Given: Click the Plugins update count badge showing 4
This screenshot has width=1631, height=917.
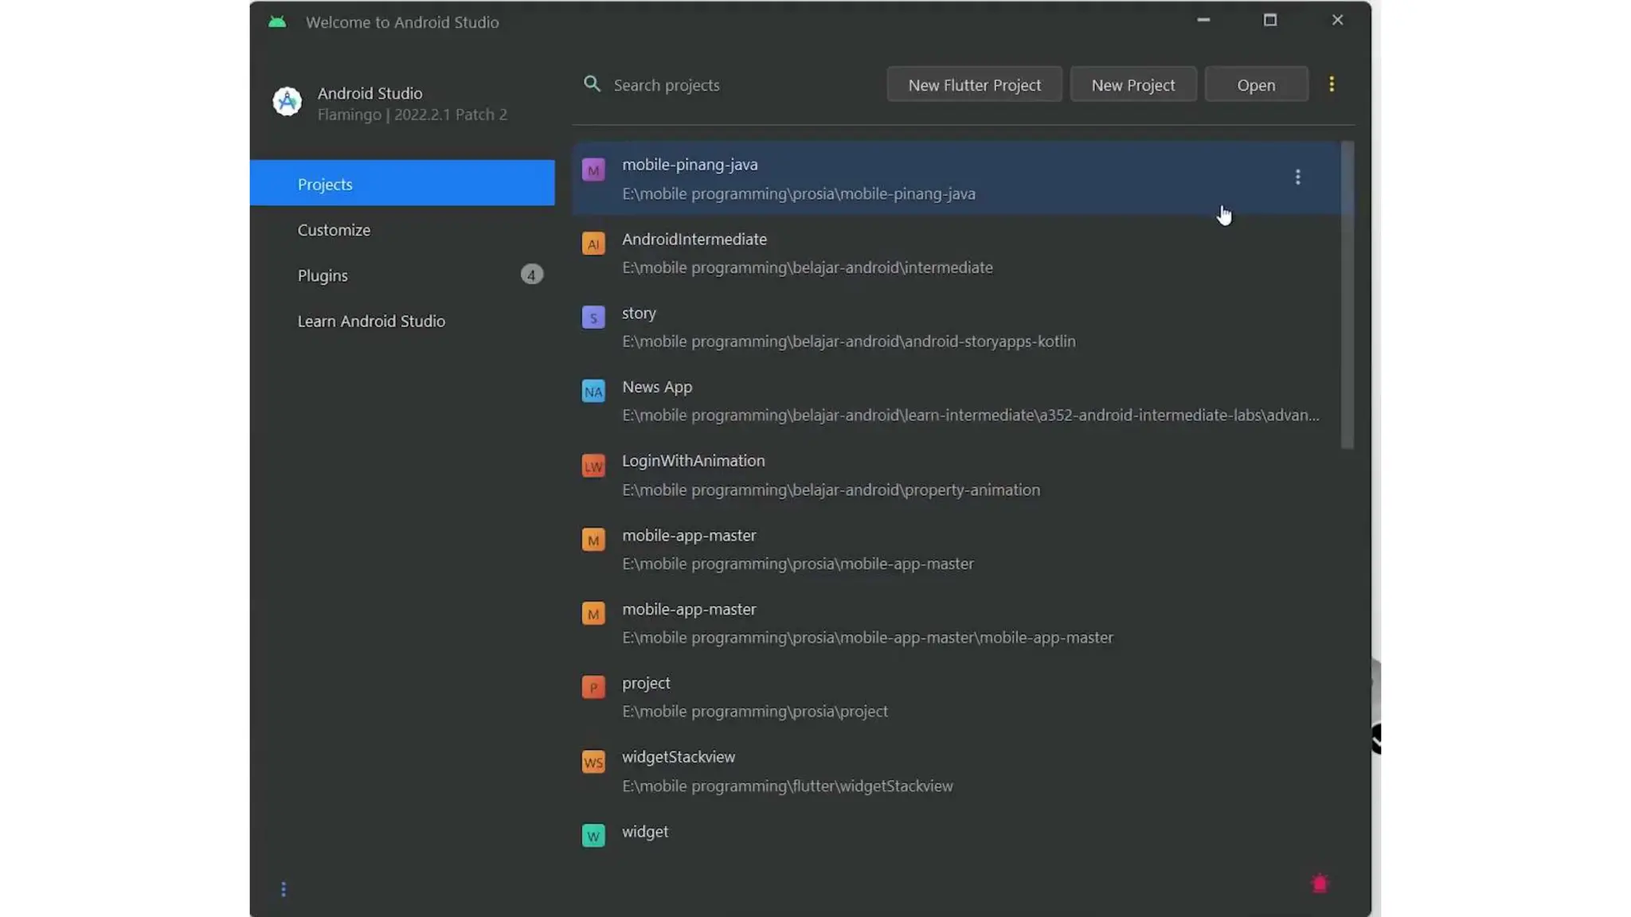Looking at the screenshot, I should [x=532, y=275].
